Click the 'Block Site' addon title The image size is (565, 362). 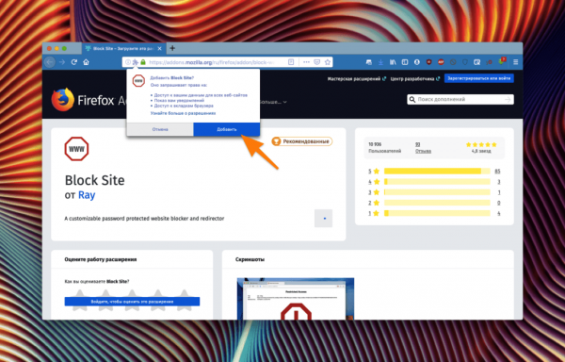click(95, 180)
